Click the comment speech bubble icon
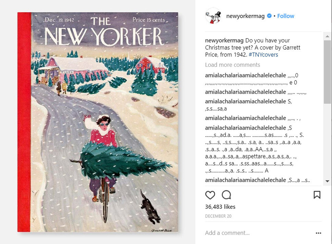Image resolution: width=332 pixels, height=244 pixels. pos(226,195)
